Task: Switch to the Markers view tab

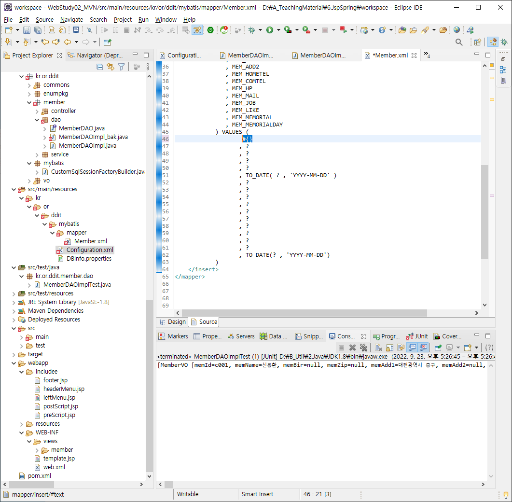Action: tap(173, 336)
